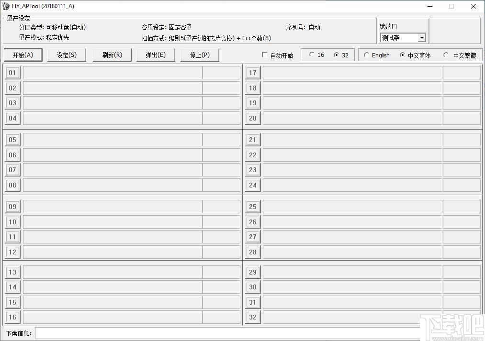Click port number 02 button
This screenshot has height=341, width=485.
pos(12,88)
